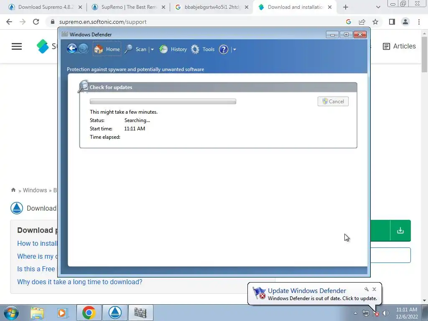Open the Windows breadcrumb link
The image size is (428, 321).
pyautogui.click(x=35, y=190)
